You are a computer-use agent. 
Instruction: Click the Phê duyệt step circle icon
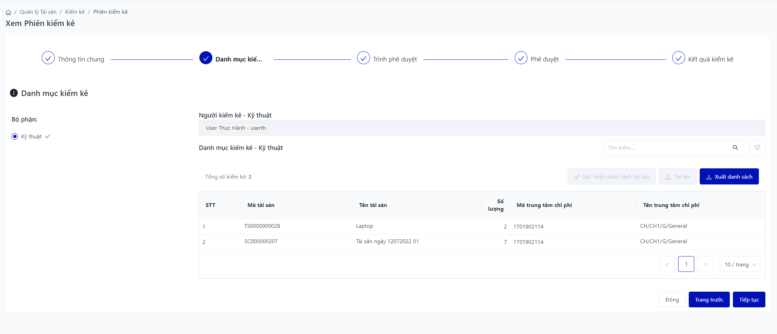521,58
